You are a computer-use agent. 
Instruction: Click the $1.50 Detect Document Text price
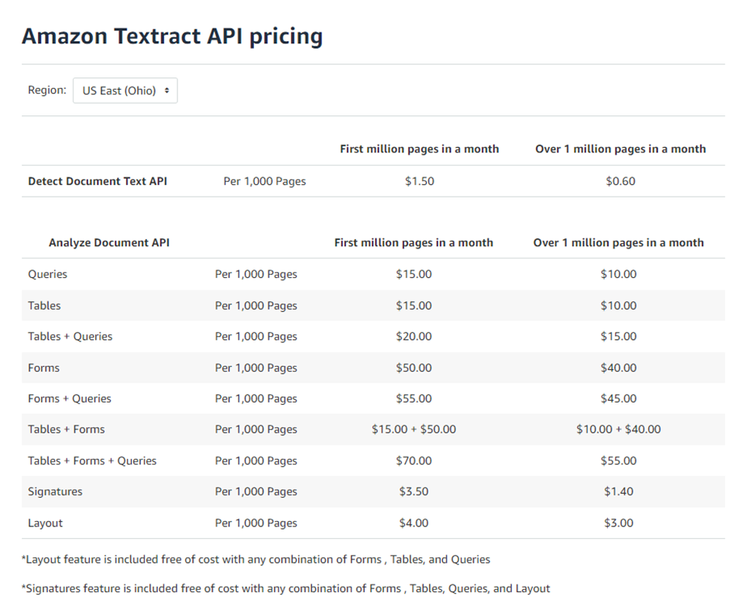tap(419, 181)
